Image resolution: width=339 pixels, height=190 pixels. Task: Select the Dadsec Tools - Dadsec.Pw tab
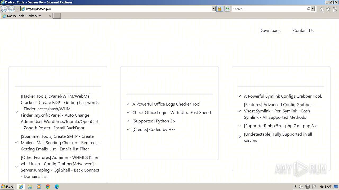coord(26,16)
